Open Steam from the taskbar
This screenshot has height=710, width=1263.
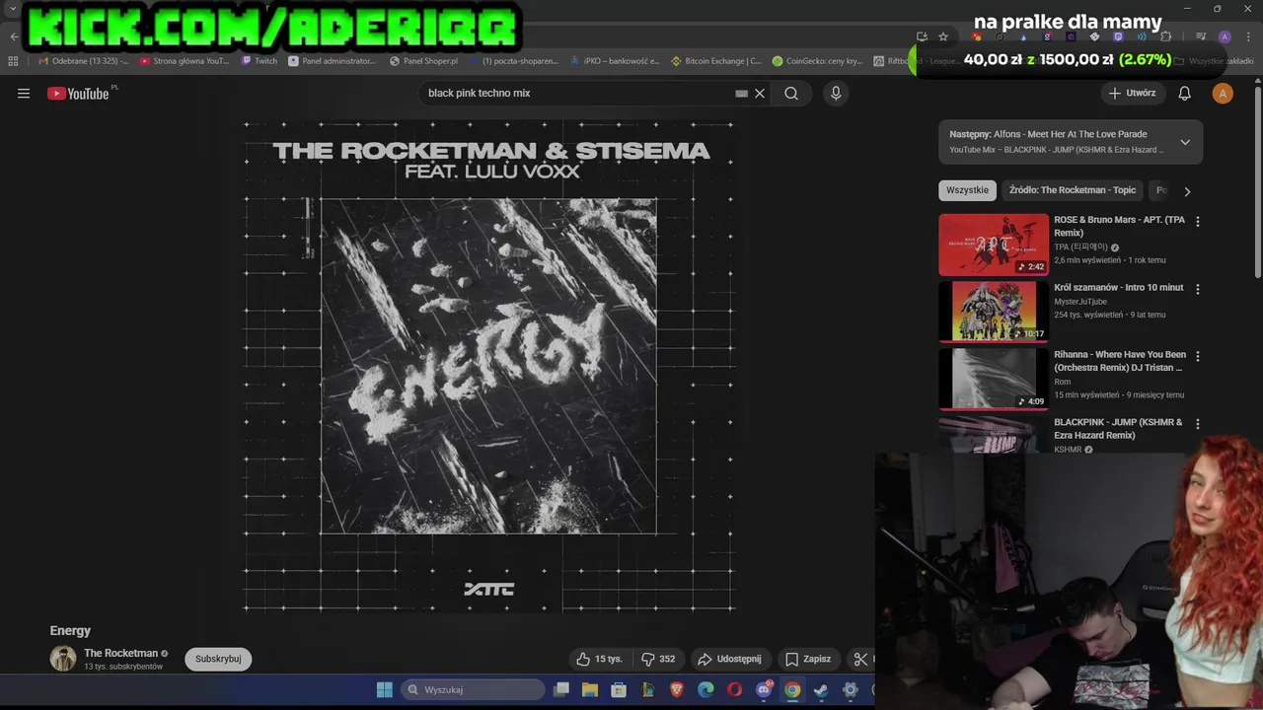(821, 689)
